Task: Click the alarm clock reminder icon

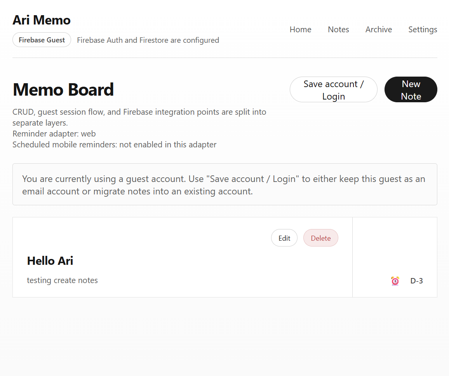Action: point(395,281)
